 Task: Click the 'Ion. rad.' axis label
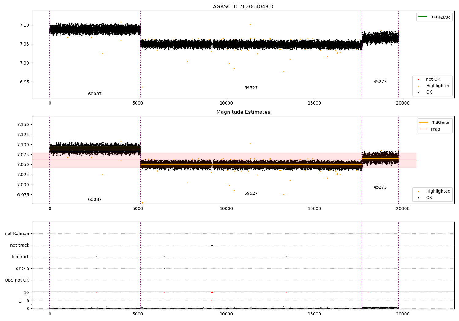pyautogui.click(x=21, y=257)
